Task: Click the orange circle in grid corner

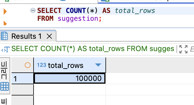Action: (x=28, y=65)
